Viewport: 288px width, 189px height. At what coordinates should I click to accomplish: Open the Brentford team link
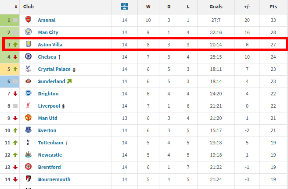pyautogui.click(x=49, y=167)
